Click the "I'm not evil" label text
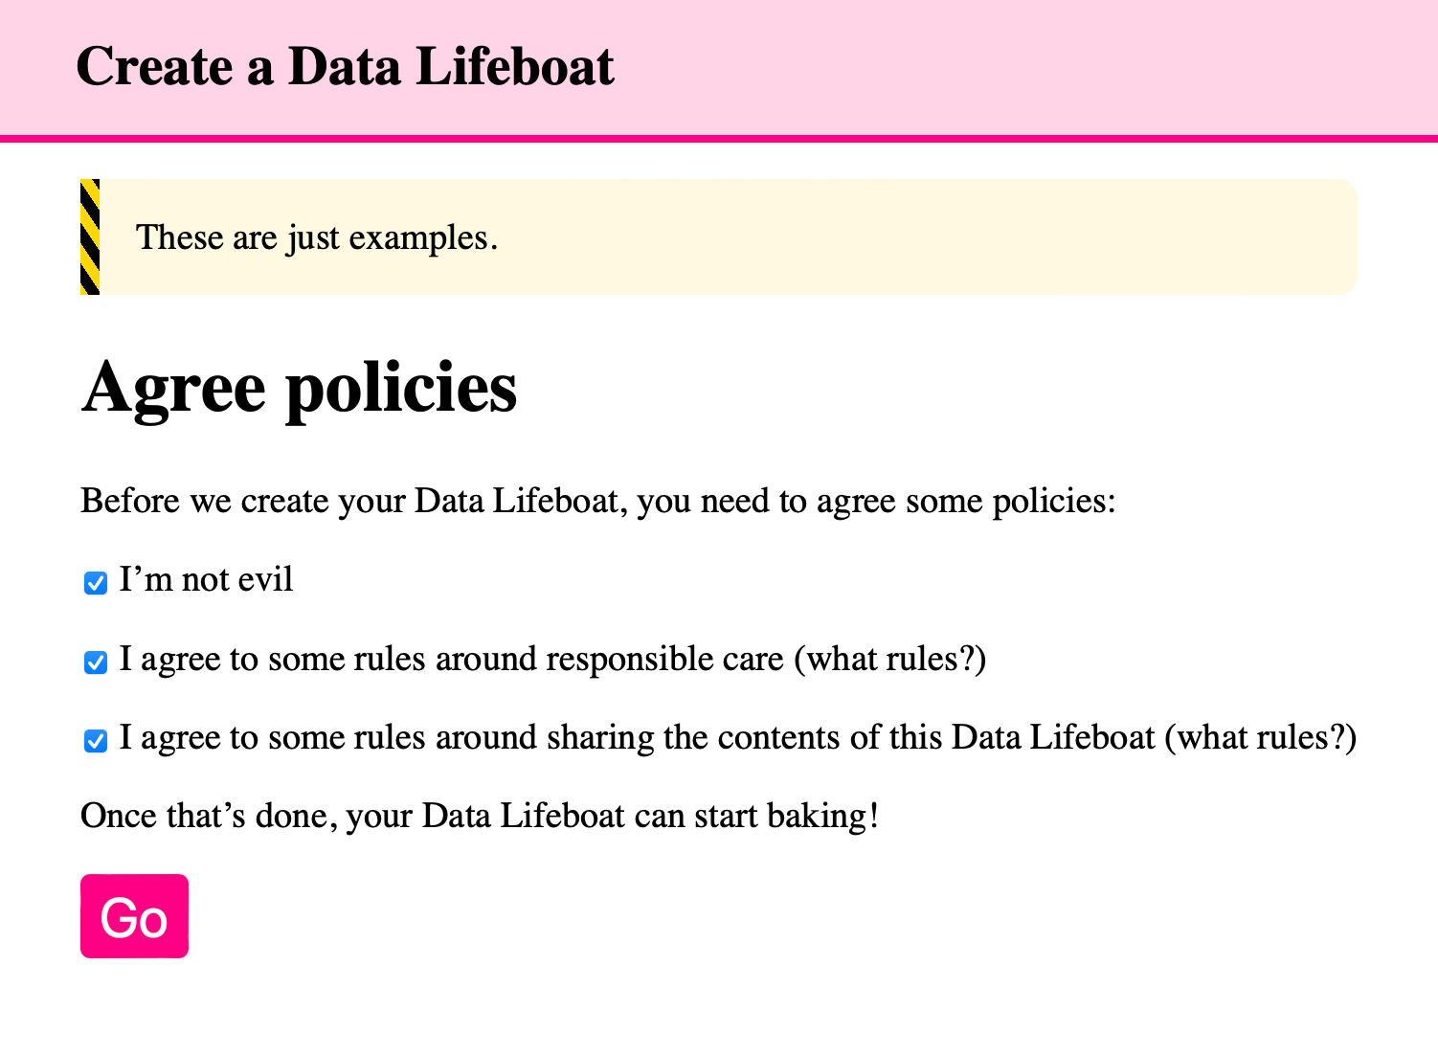The height and width of the screenshot is (1055, 1438). point(206,581)
